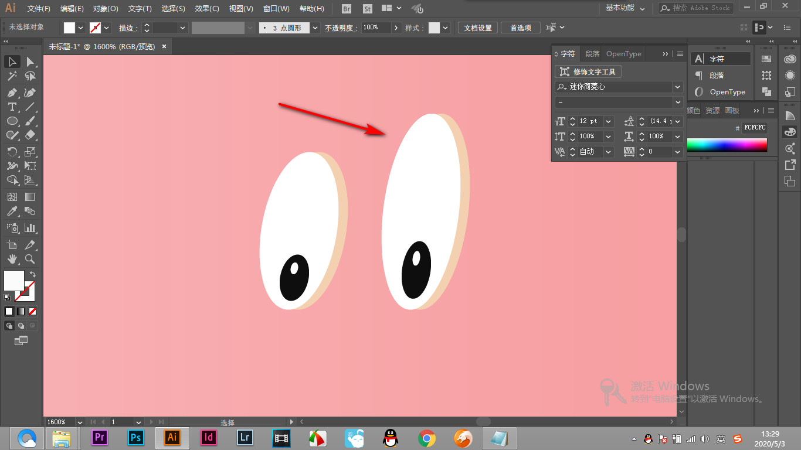The width and height of the screenshot is (801, 450).
Task: Select the Rotate tool
Action: pos(12,151)
